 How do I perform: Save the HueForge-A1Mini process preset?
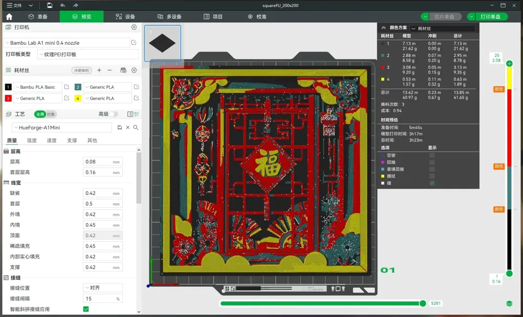coord(120,127)
